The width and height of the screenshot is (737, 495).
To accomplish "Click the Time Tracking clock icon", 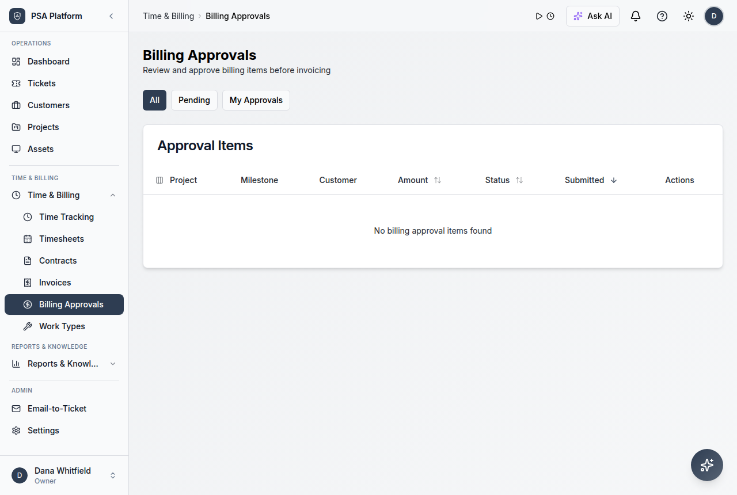I will (x=28, y=217).
